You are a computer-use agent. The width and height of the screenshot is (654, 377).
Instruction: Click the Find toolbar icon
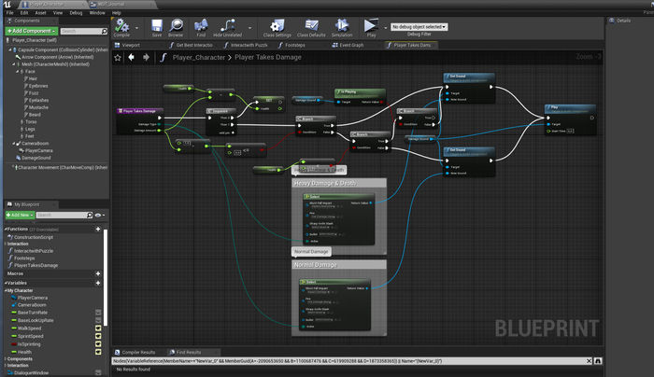click(x=201, y=26)
